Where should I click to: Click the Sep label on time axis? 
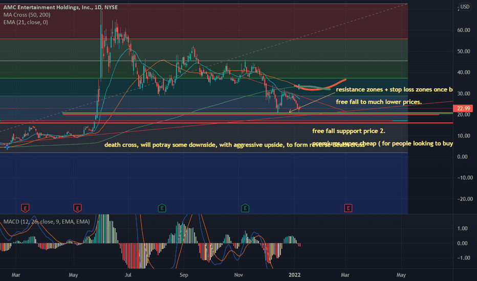(184, 275)
